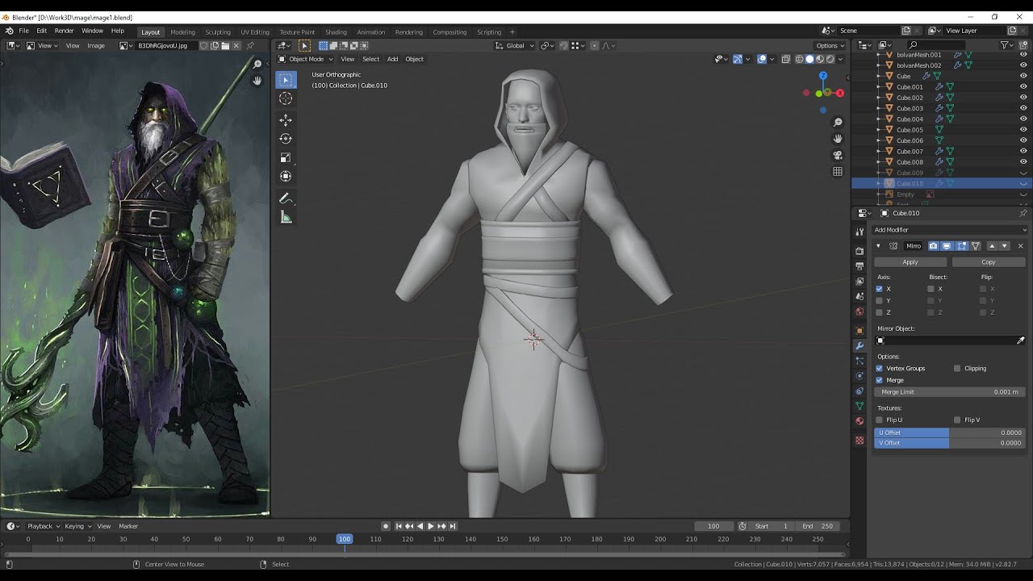The height and width of the screenshot is (581, 1033).
Task: Adjust the V Offset slider
Action: tap(950, 443)
